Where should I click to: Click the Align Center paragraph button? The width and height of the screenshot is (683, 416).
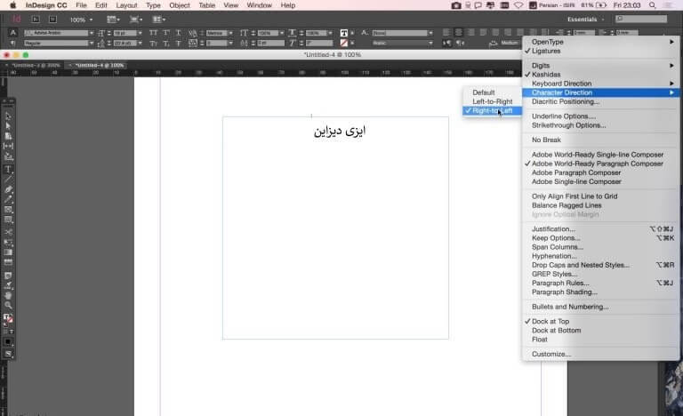[458, 33]
